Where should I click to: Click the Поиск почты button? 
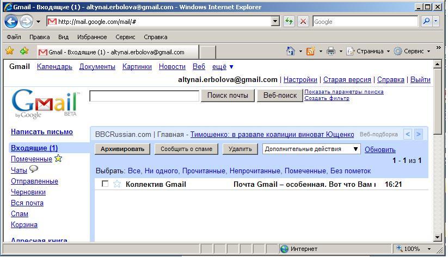pyautogui.click(x=228, y=96)
